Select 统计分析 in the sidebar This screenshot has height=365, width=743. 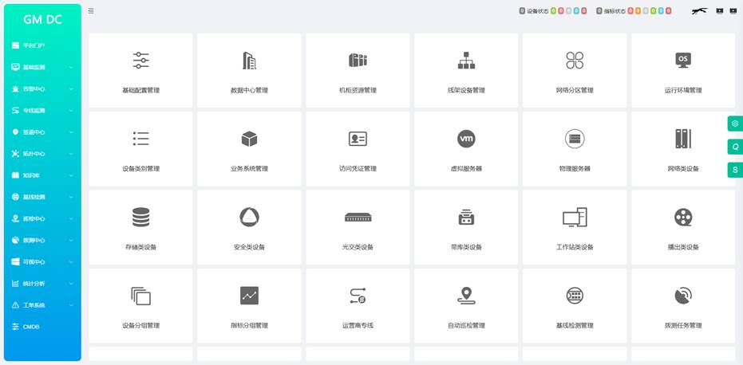click(42, 284)
